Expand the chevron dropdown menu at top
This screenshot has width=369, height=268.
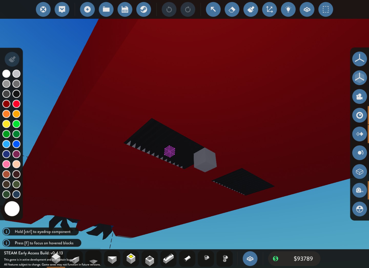pyautogui.click(x=62, y=9)
